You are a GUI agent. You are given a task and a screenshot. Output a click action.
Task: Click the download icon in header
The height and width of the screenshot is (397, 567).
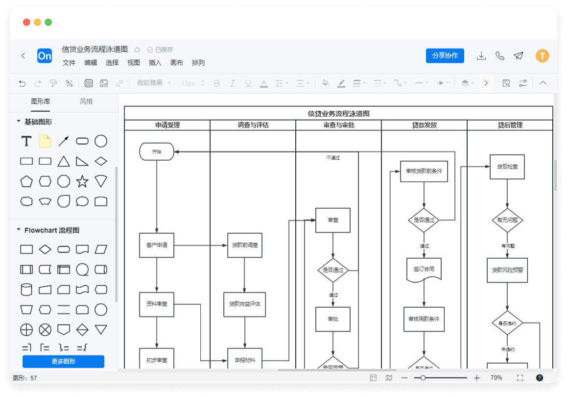[481, 56]
